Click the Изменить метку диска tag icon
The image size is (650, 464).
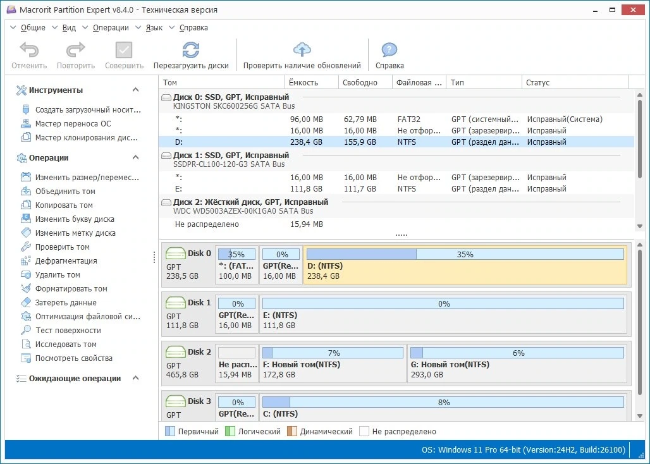tap(26, 233)
